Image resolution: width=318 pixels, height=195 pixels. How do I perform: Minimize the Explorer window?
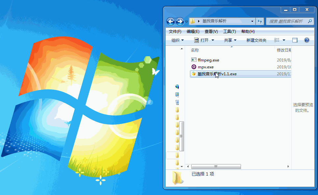(x=286, y=10)
